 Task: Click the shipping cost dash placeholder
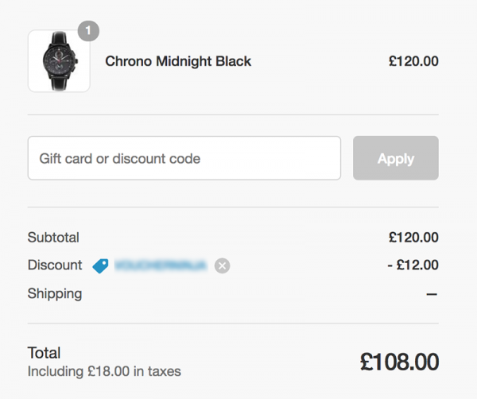click(x=432, y=294)
